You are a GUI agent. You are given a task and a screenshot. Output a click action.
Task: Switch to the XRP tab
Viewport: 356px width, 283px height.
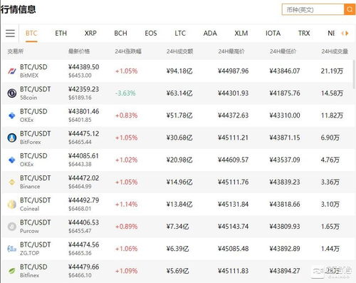click(90, 34)
